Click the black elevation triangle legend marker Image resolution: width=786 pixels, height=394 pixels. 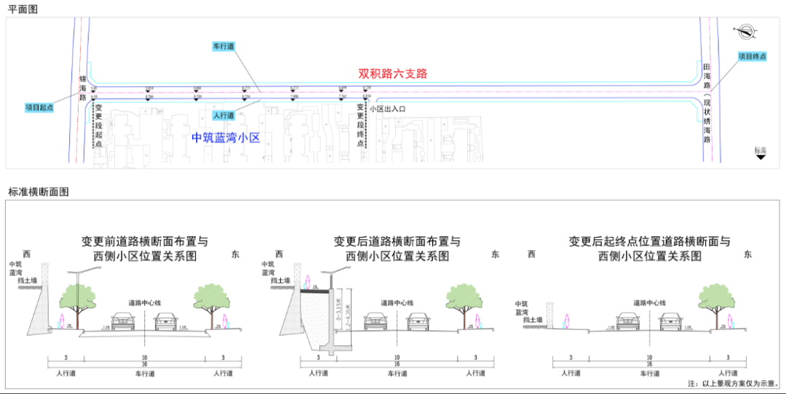pos(761,156)
